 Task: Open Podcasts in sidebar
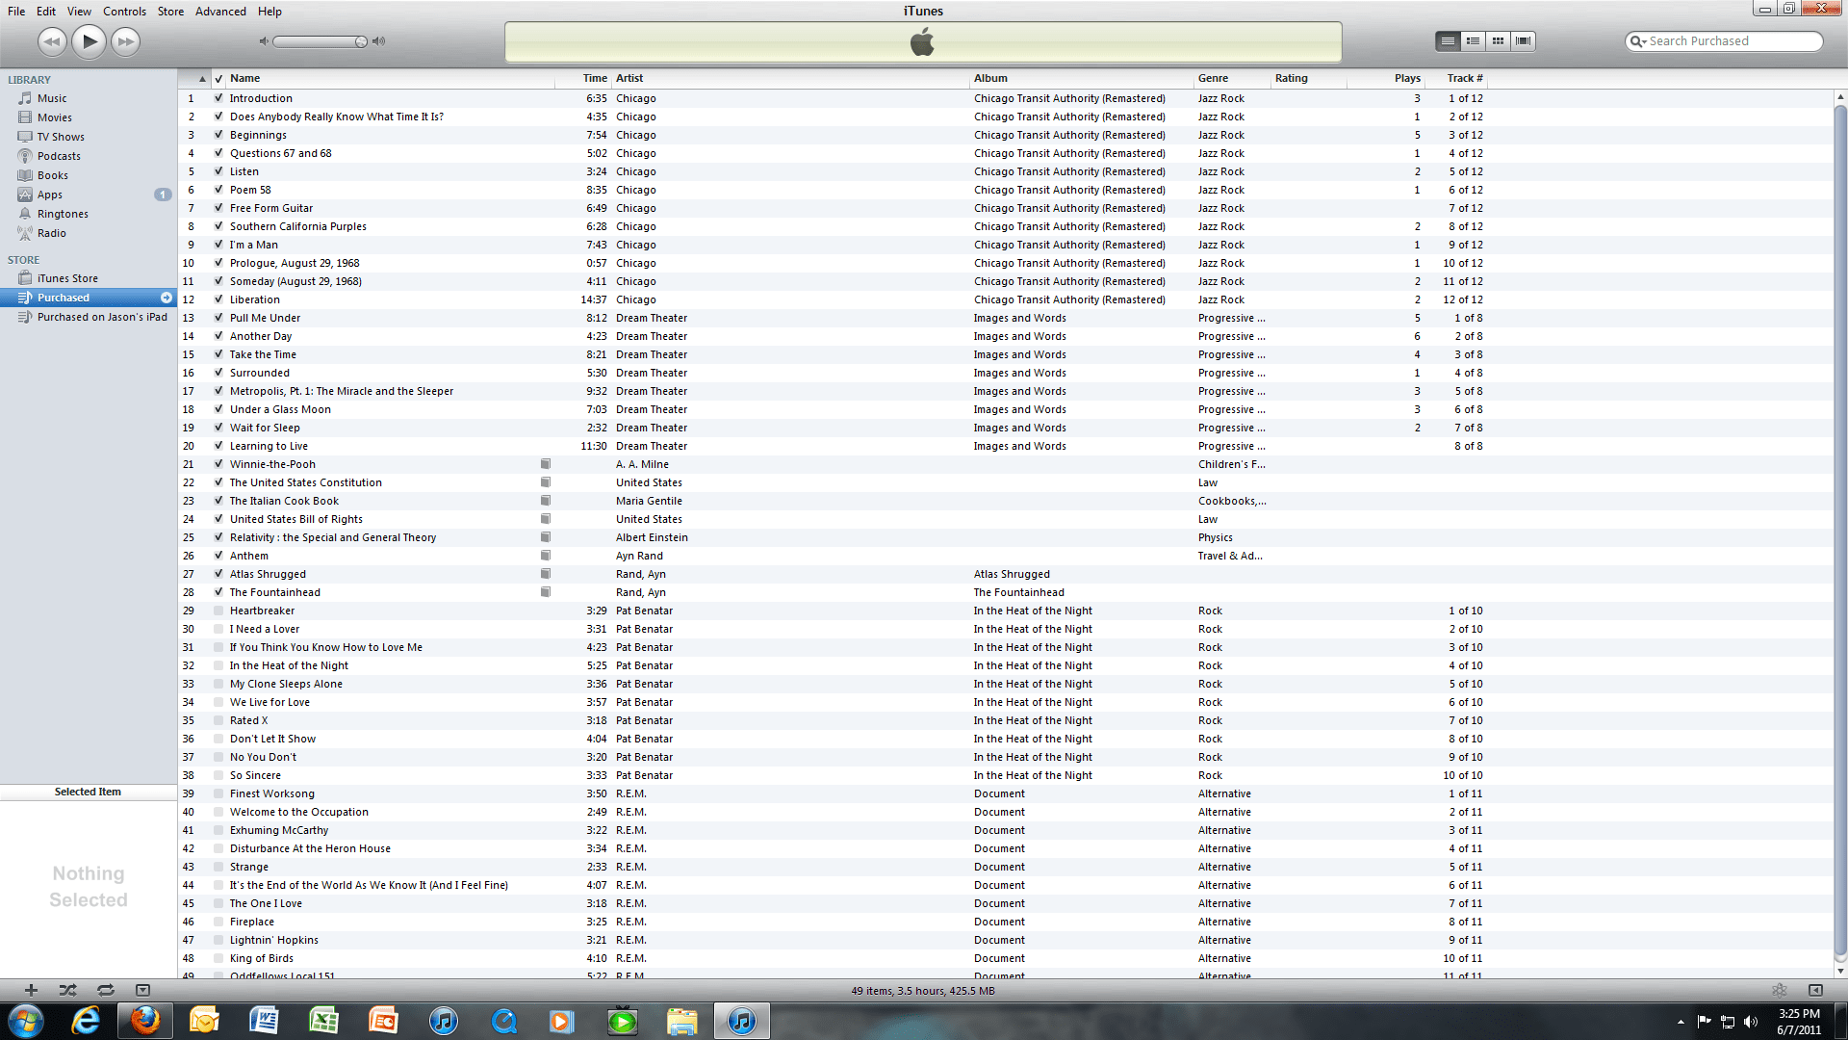click(59, 156)
